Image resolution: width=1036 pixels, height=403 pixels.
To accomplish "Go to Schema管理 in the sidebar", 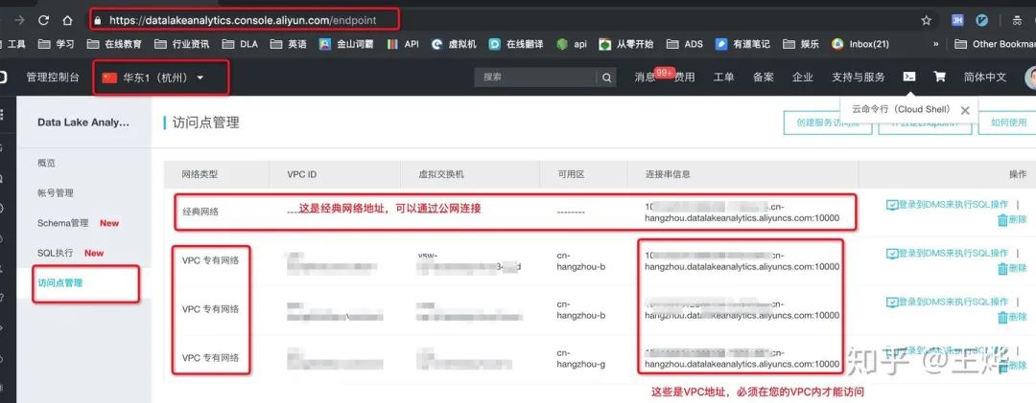I will point(62,223).
